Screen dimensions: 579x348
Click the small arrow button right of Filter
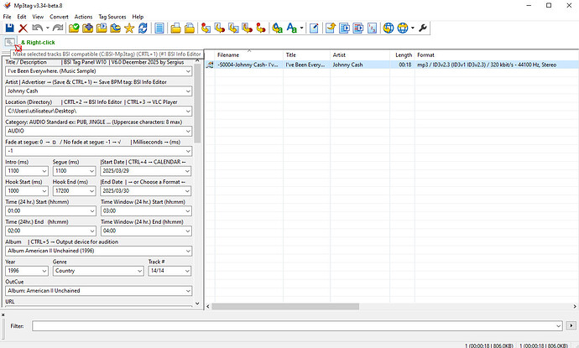(x=571, y=326)
